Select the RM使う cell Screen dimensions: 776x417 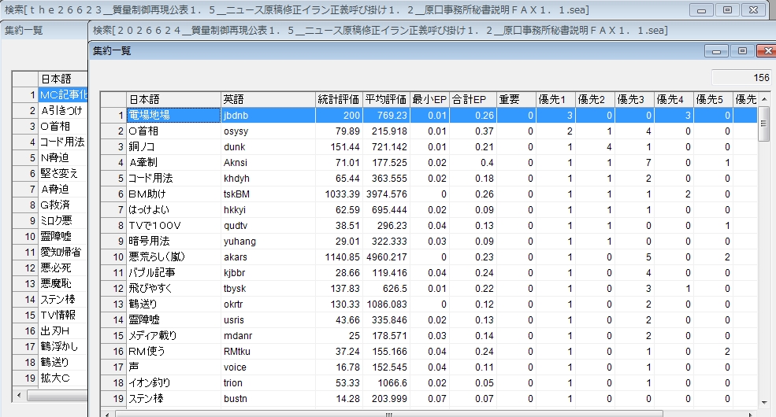(x=173, y=351)
